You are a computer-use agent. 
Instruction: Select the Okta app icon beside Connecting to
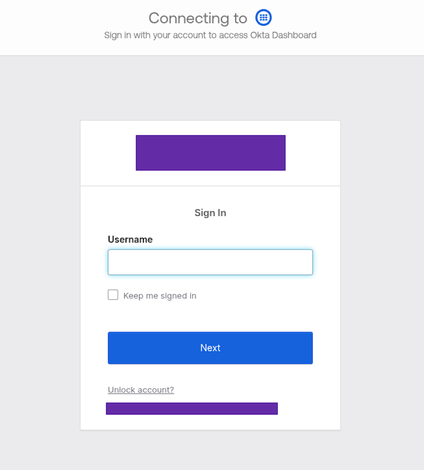click(x=263, y=17)
